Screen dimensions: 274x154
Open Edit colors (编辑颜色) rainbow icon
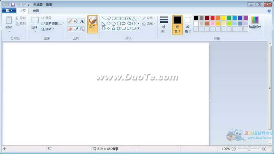point(254,22)
